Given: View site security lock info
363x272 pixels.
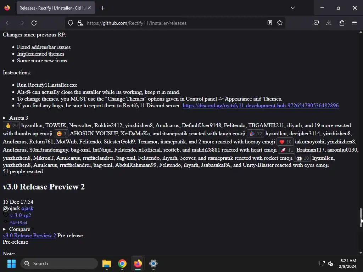Looking at the screenshot, I should (80, 23).
